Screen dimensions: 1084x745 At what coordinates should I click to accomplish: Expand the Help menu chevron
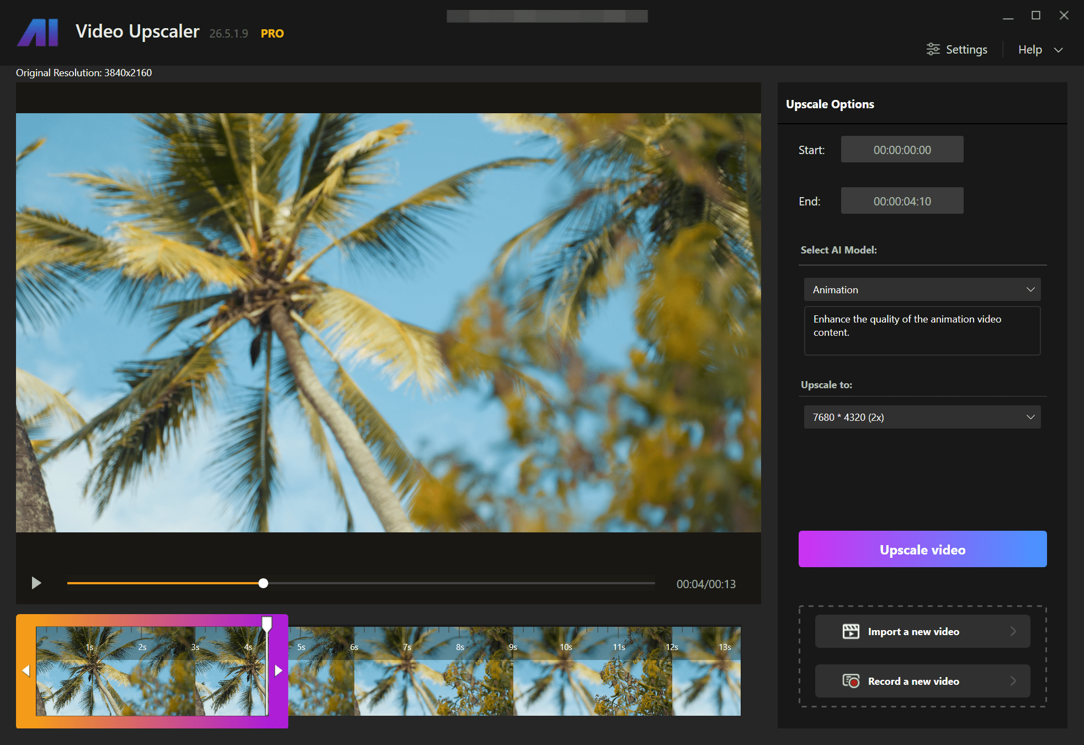click(x=1059, y=50)
